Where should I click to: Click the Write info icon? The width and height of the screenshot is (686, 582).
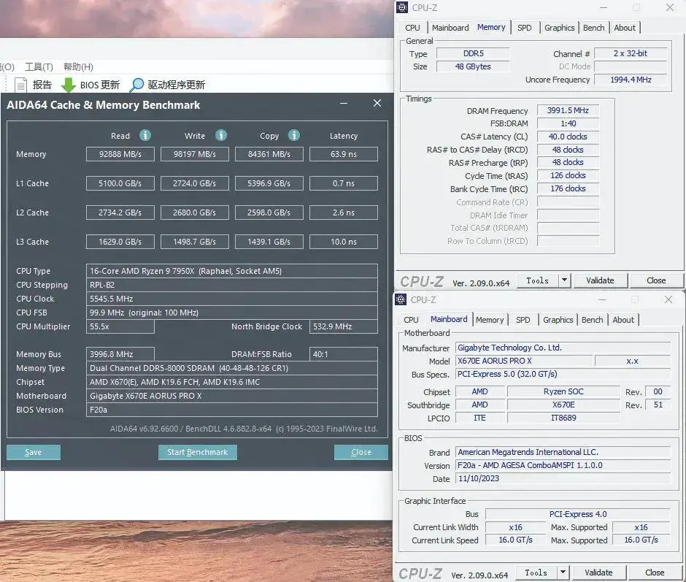pyautogui.click(x=221, y=135)
